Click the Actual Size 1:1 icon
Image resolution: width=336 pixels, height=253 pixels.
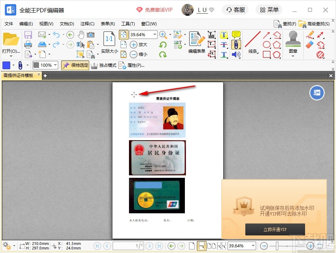[x=109, y=39]
